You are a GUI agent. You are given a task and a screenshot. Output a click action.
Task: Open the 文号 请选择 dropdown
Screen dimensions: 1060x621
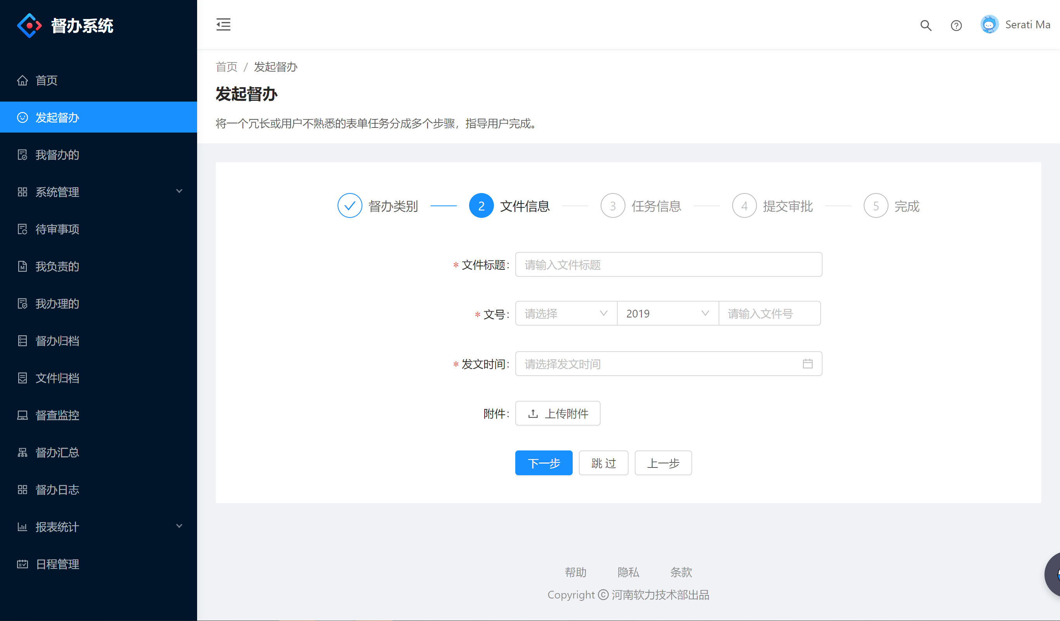click(566, 314)
